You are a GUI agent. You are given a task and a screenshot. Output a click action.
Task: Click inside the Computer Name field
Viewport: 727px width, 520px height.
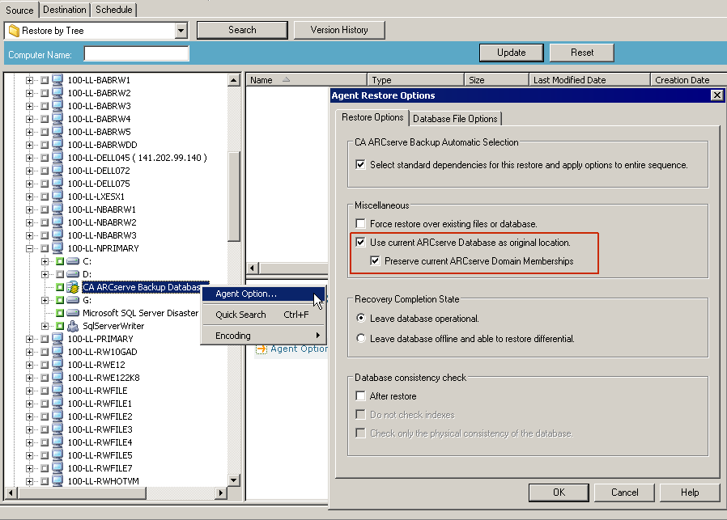136,53
